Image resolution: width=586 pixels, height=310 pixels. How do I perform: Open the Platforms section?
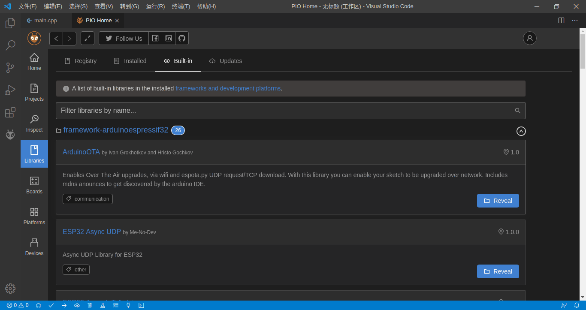[34, 216]
